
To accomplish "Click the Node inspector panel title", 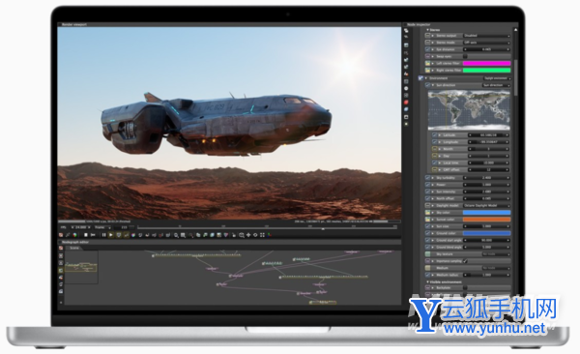I will click(x=419, y=24).
